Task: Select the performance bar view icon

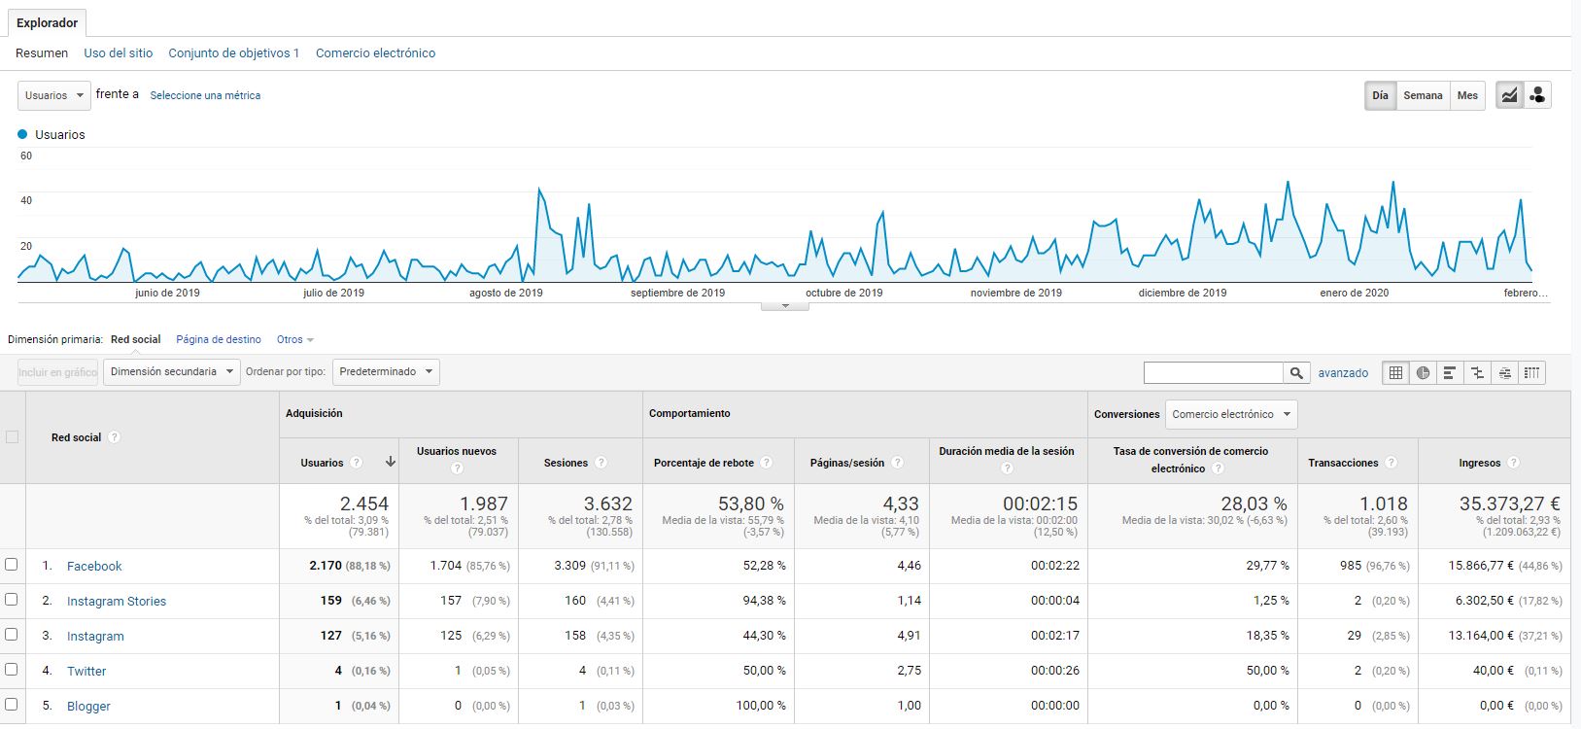Action: [x=1450, y=372]
